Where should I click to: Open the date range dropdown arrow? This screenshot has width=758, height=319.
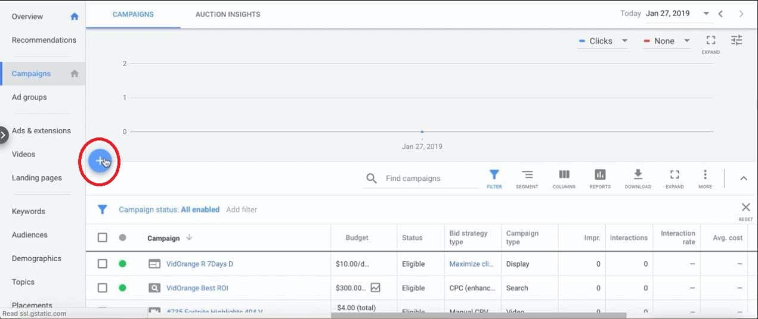706,14
